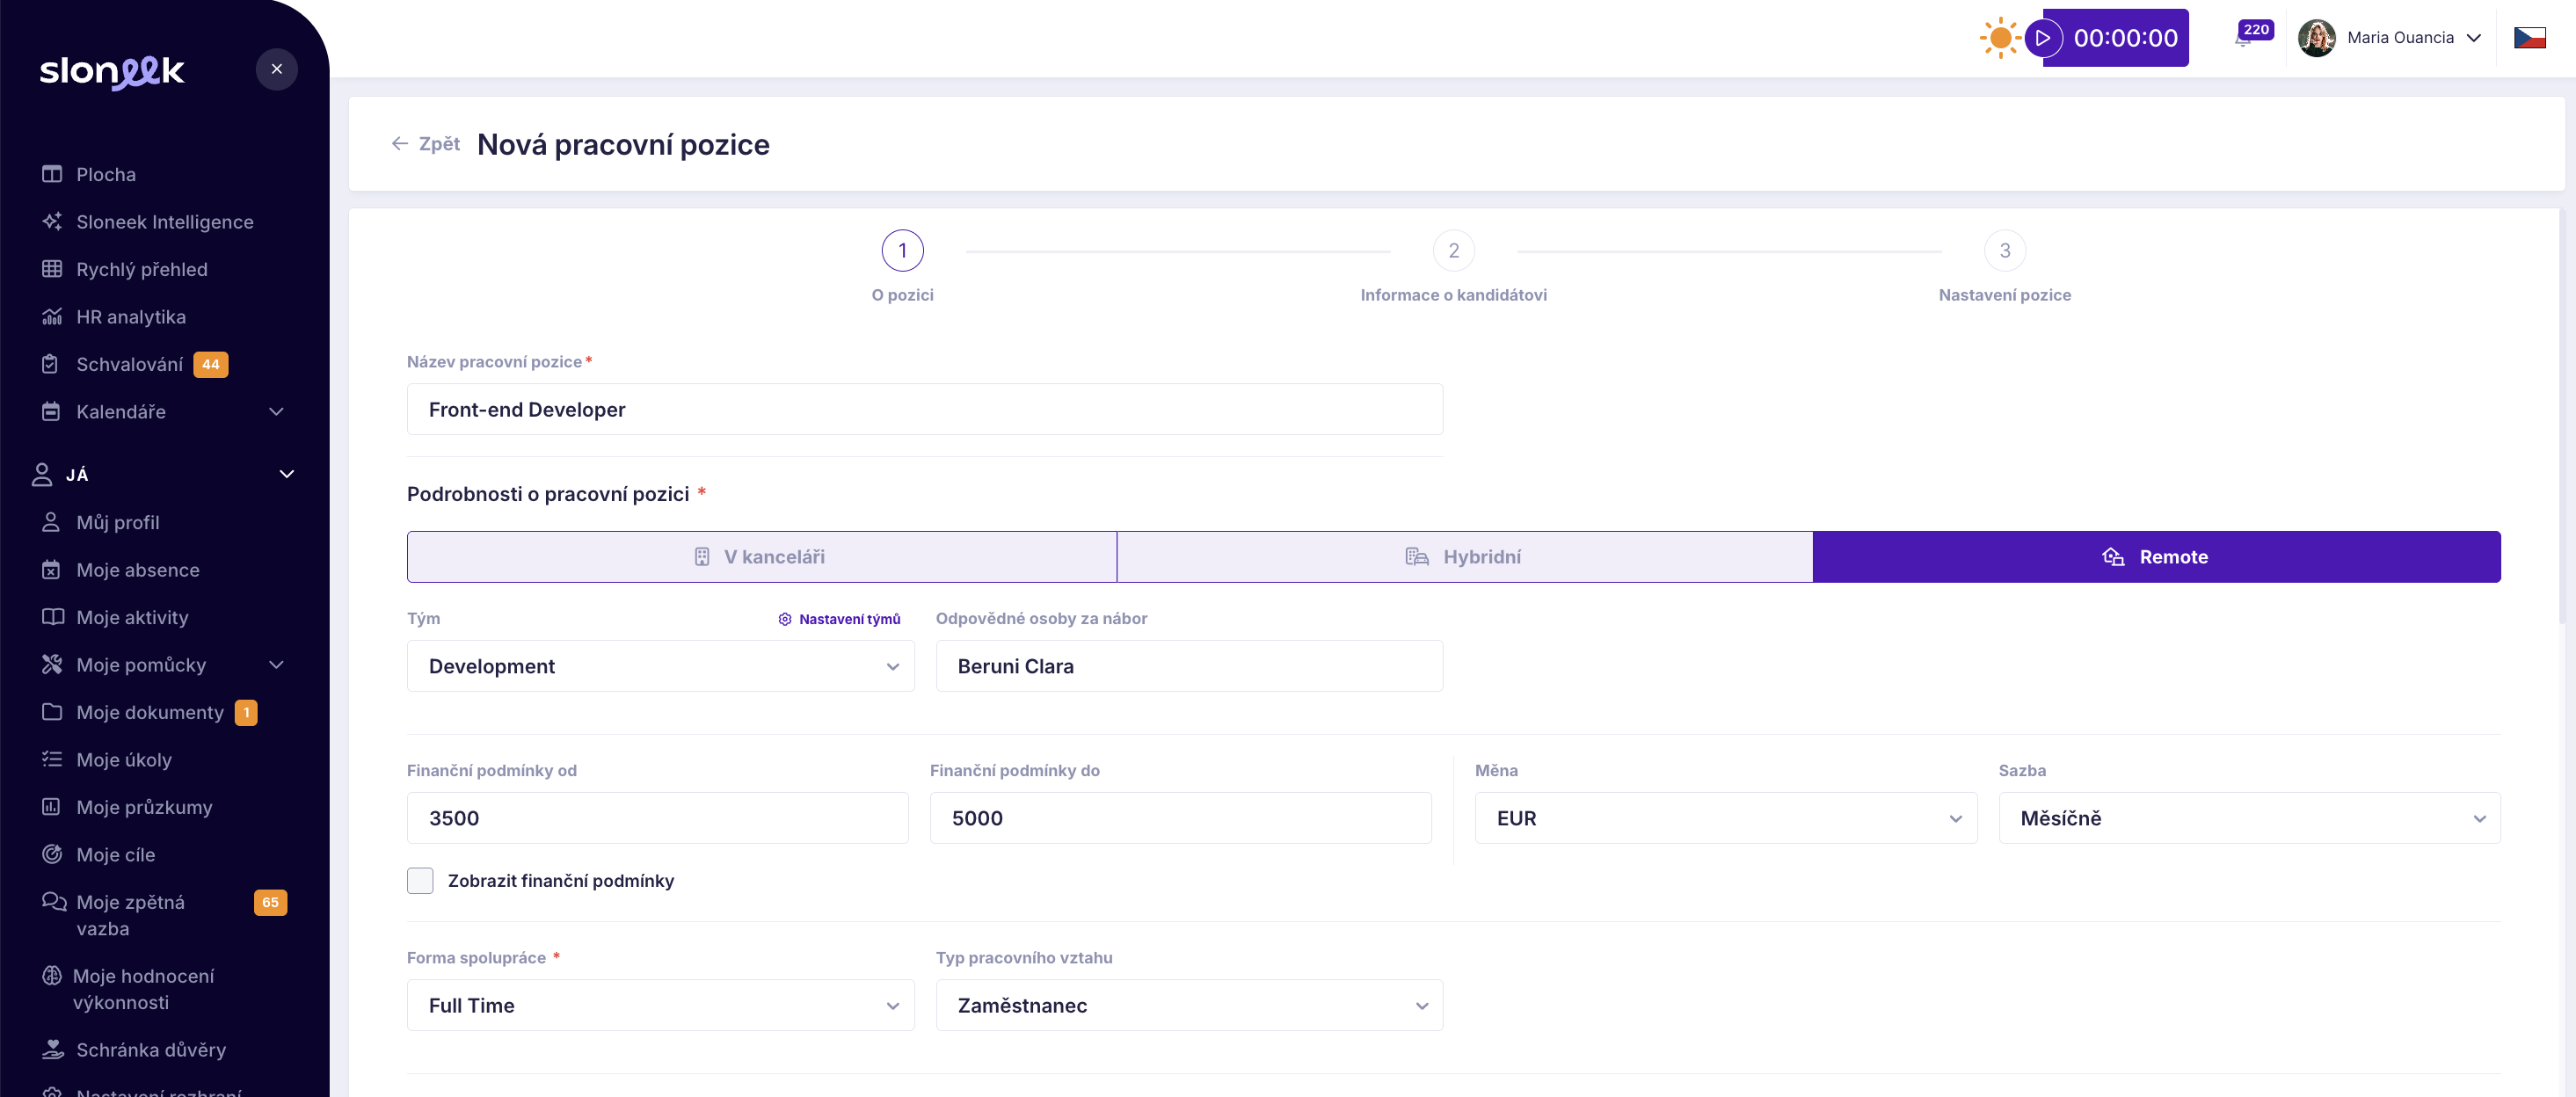The height and width of the screenshot is (1097, 2576).
Task: Open the notifications bell with 220 badge
Action: point(2243,40)
